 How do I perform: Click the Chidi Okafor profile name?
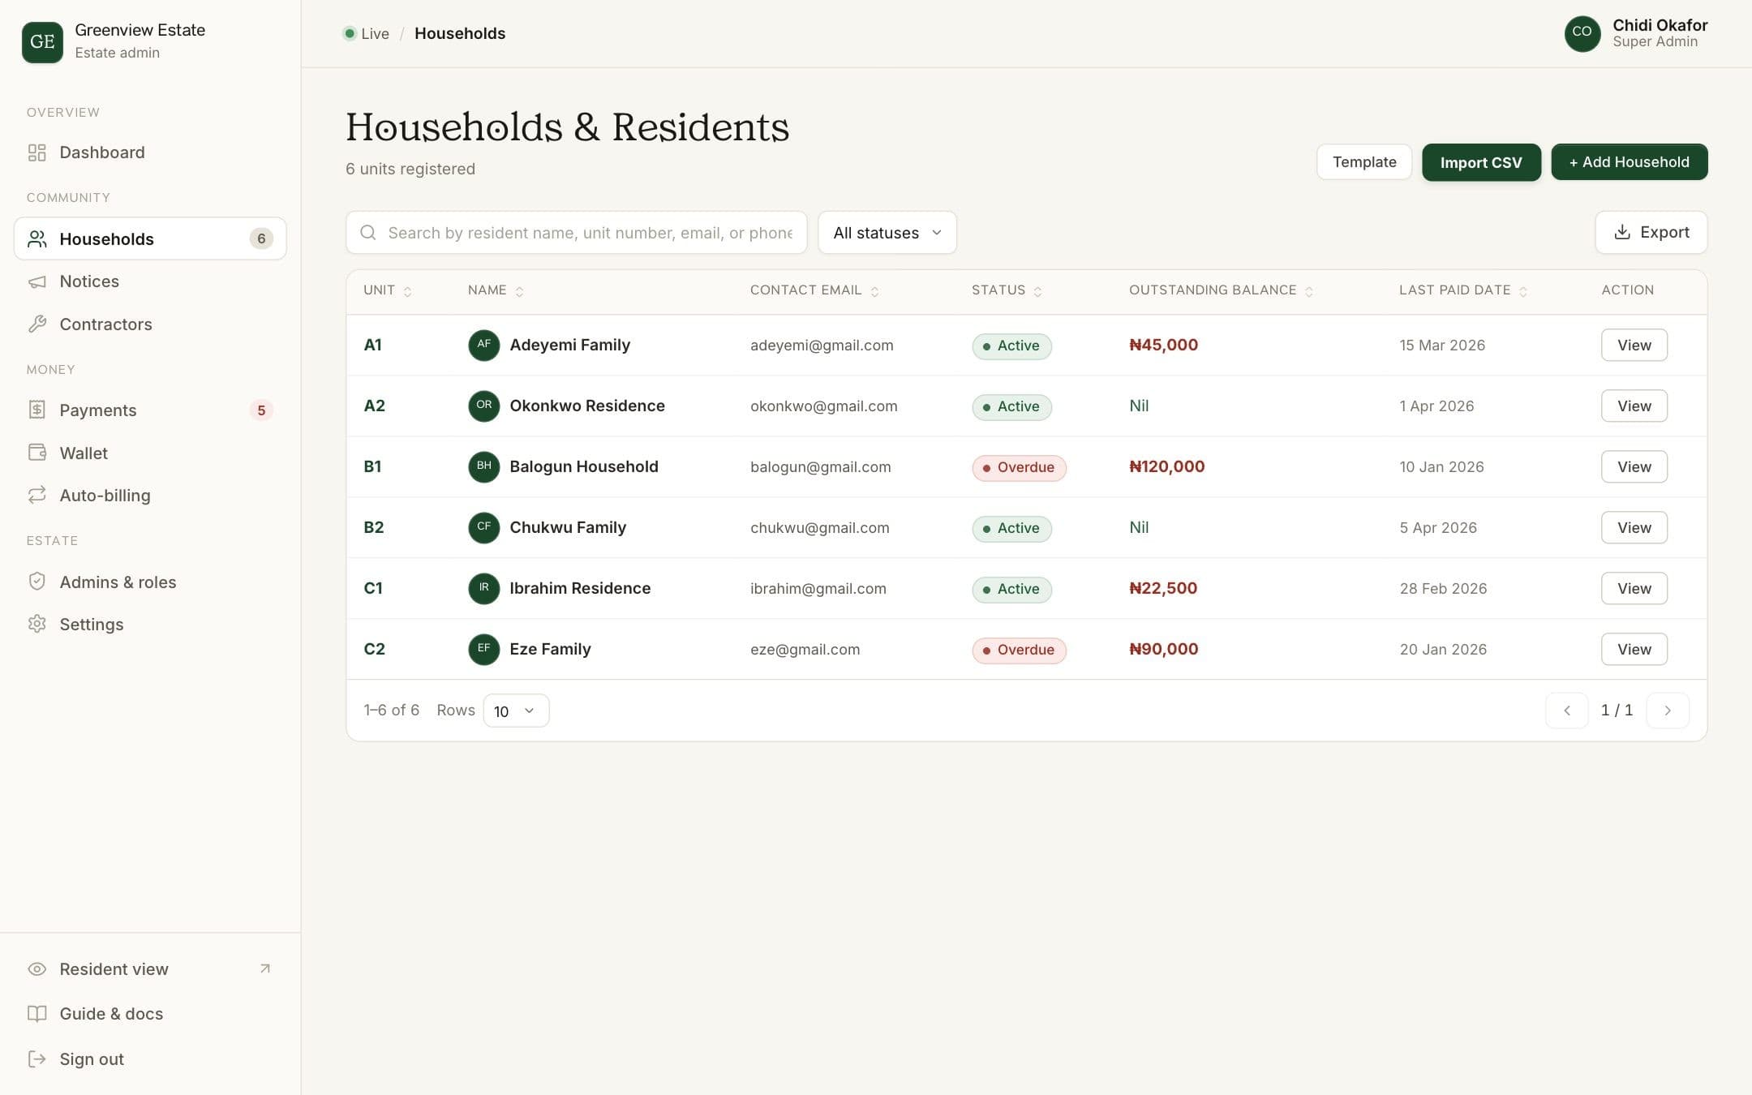pos(1660,25)
